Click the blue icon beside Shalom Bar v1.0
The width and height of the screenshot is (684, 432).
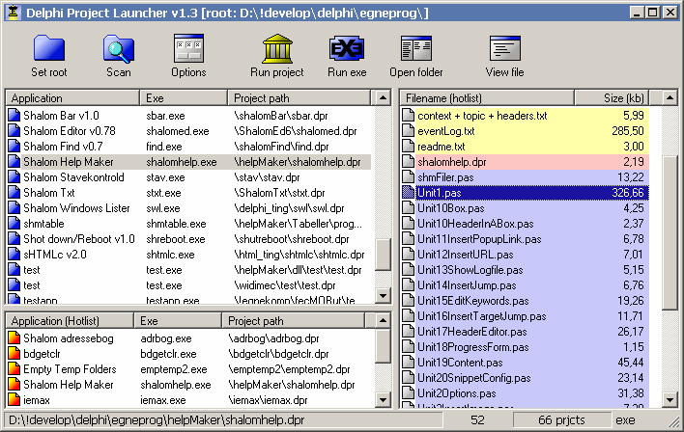[x=14, y=116]
